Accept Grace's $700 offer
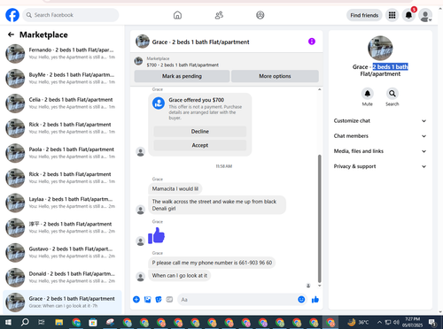The image size is (443, 329). (x=200, y=145)
